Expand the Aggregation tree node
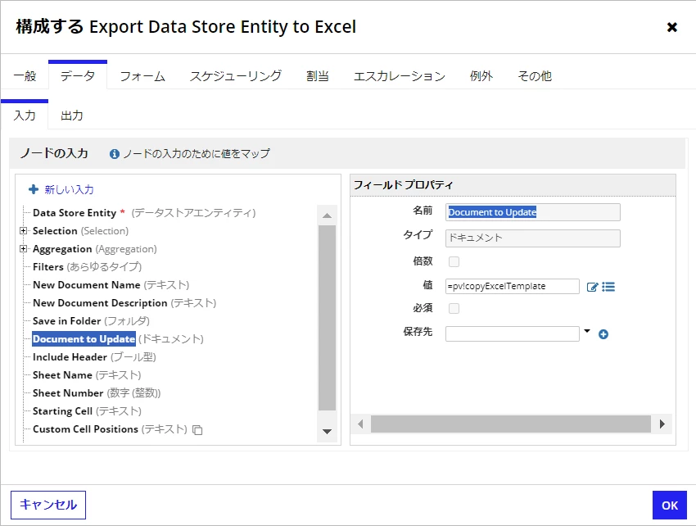The width and height of the screenshot is (696, 526). click(x=23, y=249)
